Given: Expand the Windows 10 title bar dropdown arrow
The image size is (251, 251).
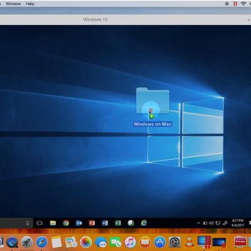Looking at the screenshot, I should 248,20.
